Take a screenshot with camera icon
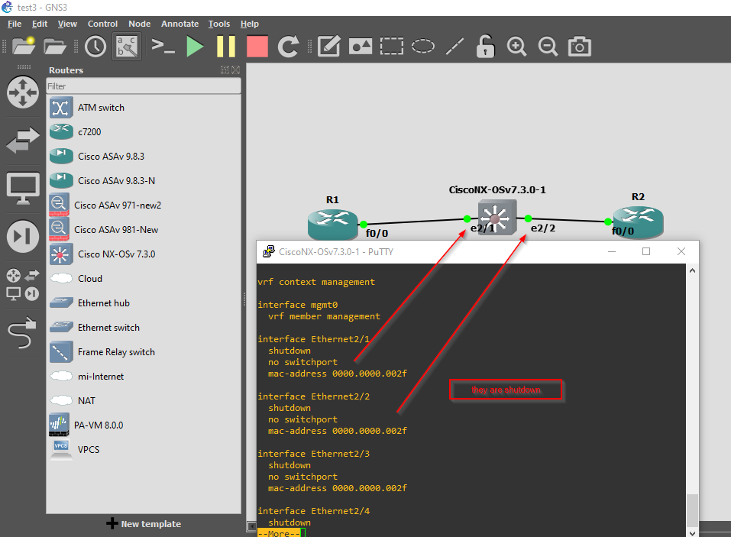 579,47
